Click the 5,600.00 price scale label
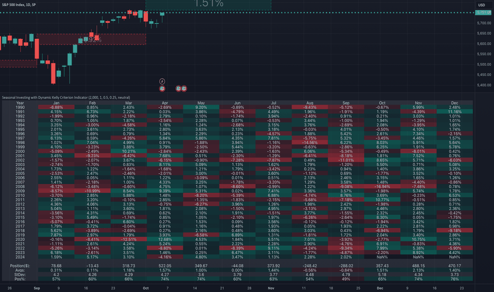This screenshot has width=494, height=292. click(484, 44)
